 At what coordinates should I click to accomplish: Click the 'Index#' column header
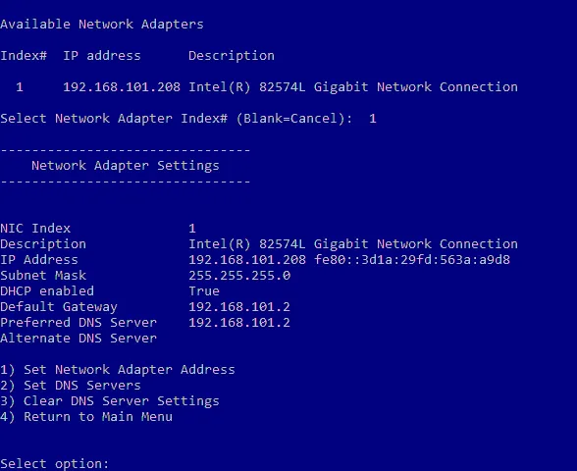(24, 56)
